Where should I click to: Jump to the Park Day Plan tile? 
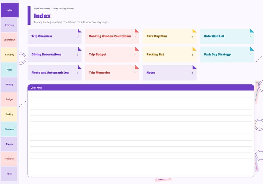pyautogui.click(x=170, y=36)
